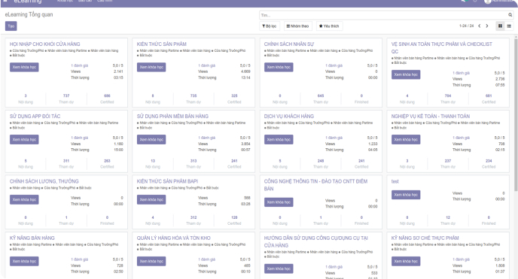Click 1 đánh giá on KỸ NĂNG BÁN HÀNG
The width and height of the screenshot is (518, 279).
(79, 259)
